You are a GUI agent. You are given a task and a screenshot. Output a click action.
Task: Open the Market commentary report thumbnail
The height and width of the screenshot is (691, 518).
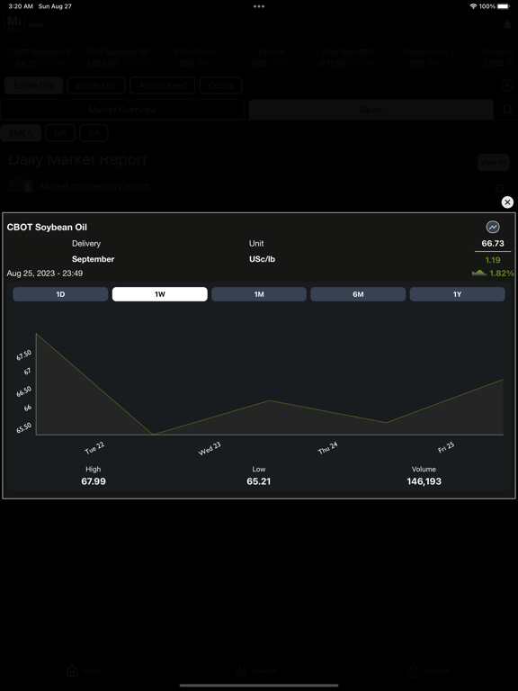pyautogui.click(x=21, y=186)
